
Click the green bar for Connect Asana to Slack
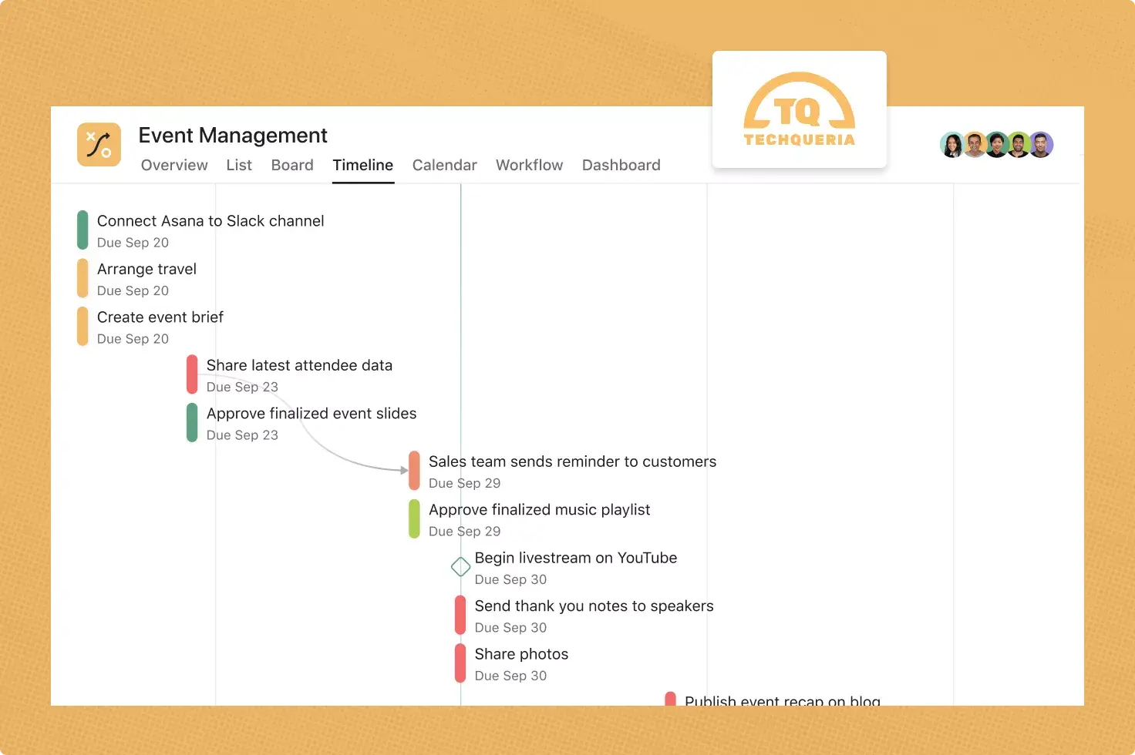(82, 230)
